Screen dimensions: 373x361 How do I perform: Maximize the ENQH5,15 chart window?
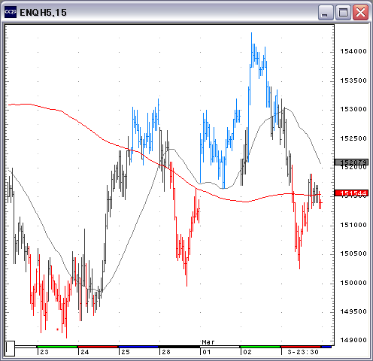click(x=343, y=12)
